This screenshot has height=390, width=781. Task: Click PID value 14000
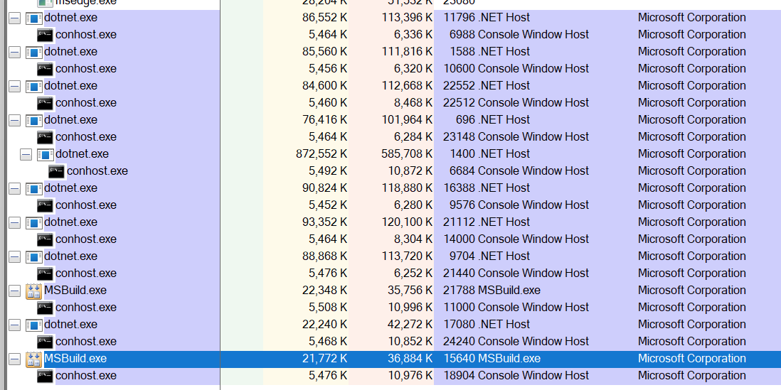[459, 239]
